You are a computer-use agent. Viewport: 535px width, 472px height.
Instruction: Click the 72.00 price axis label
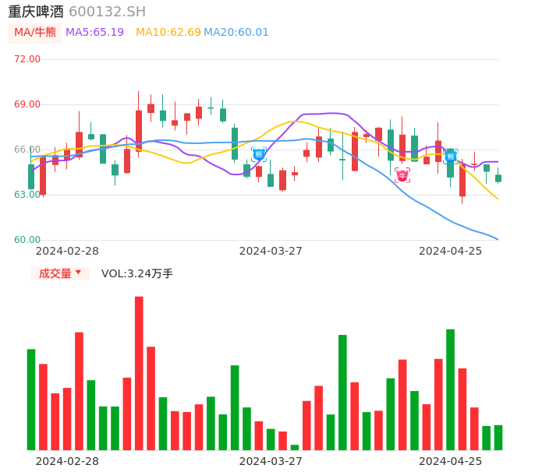(x=27, y=59)
